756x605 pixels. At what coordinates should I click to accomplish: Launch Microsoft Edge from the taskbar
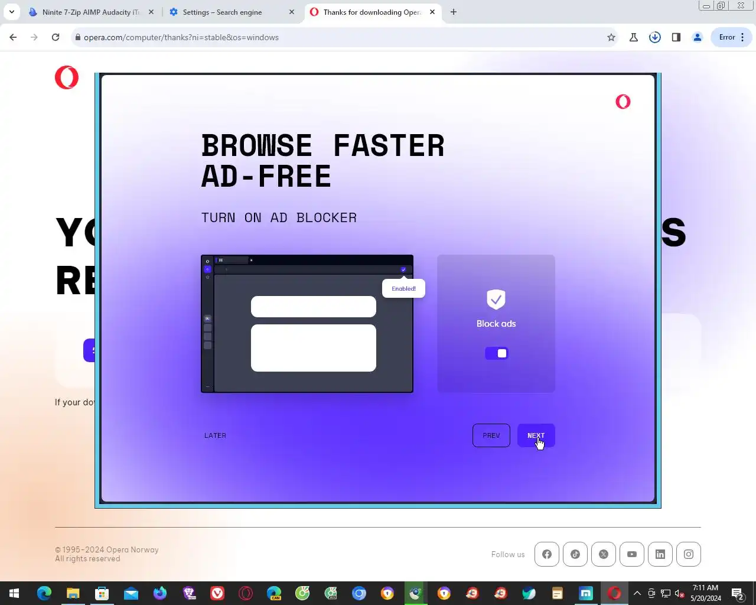tap(44, 593)
